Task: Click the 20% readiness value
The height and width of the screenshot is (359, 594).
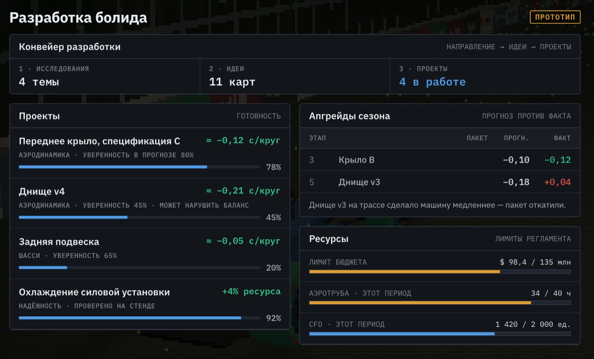Action: click(273, 268)
